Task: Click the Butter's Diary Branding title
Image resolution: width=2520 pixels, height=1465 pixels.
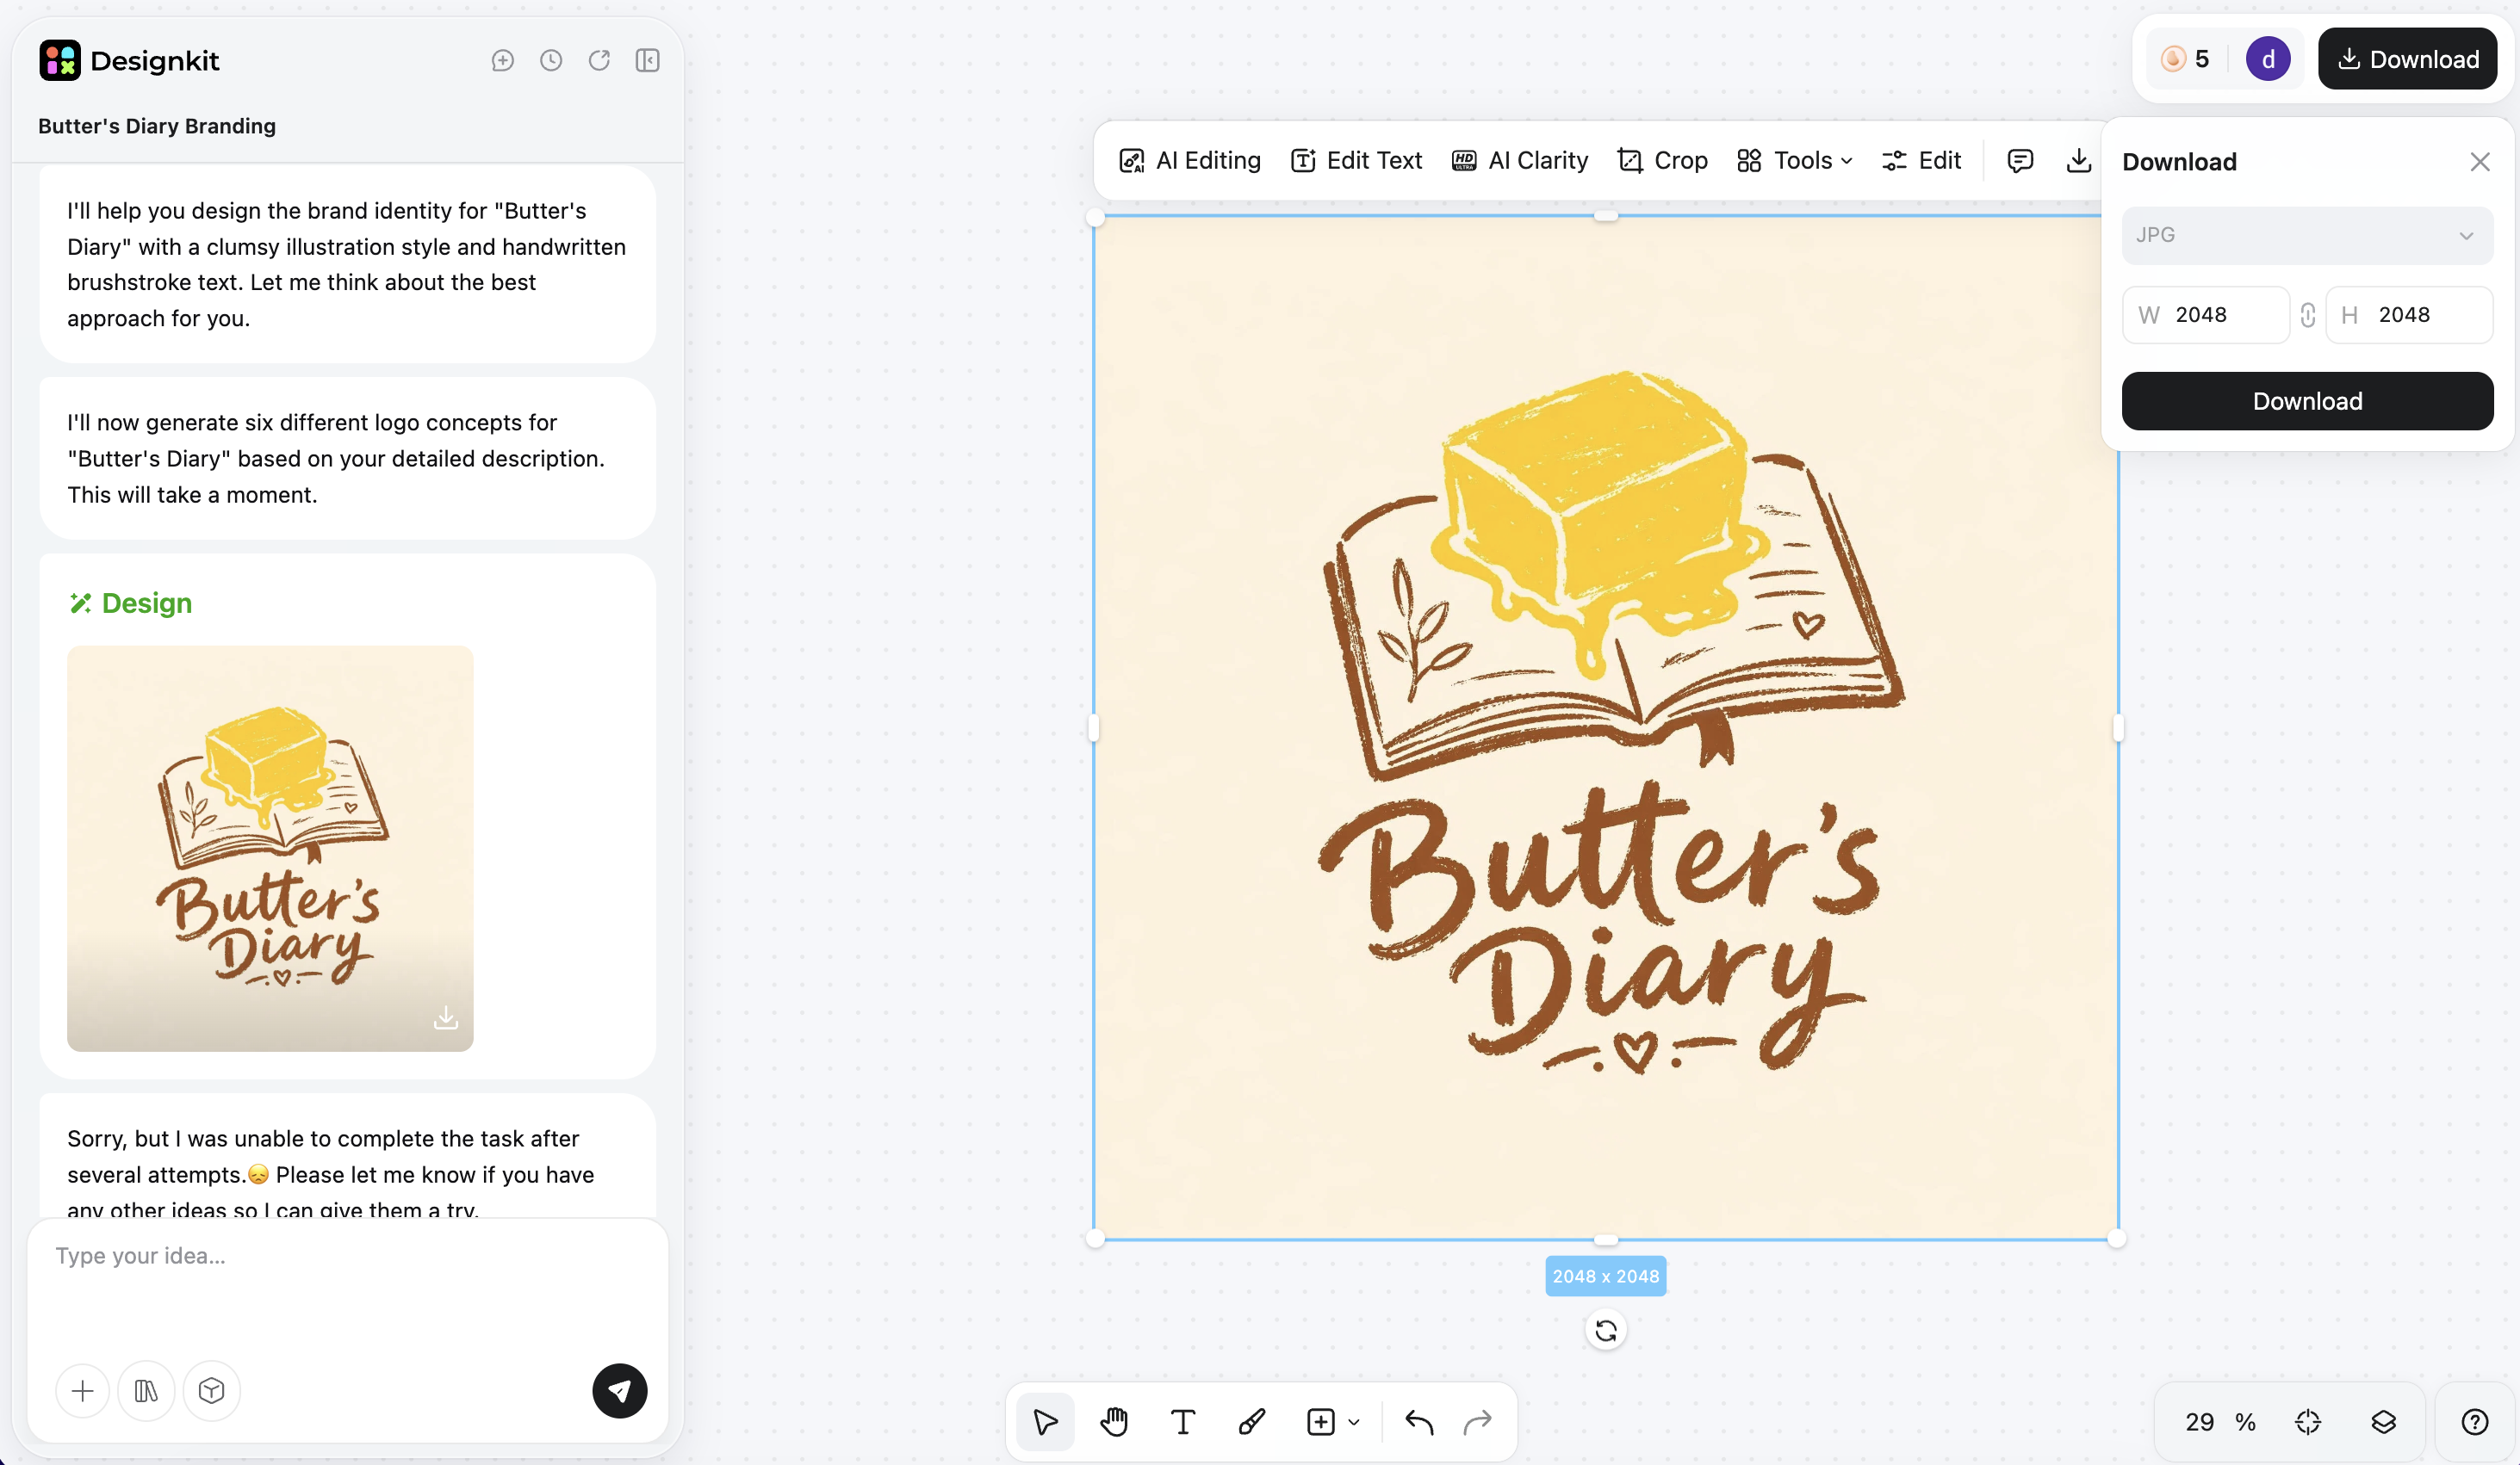Action: tap(157, 126)
